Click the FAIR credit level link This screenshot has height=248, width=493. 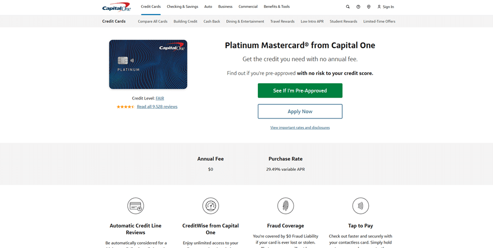[x=160, y=98]
